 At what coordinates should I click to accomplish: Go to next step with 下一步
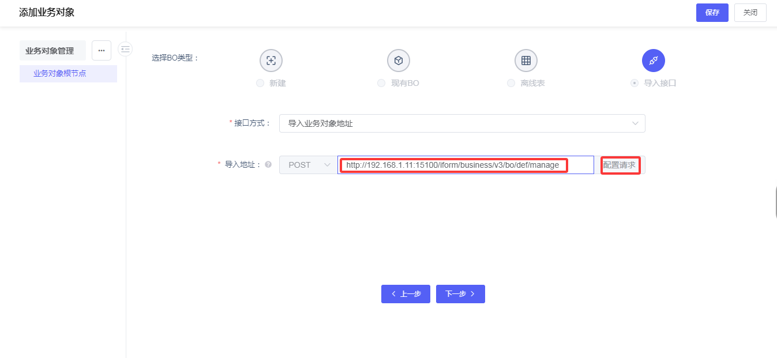[460, 294]
